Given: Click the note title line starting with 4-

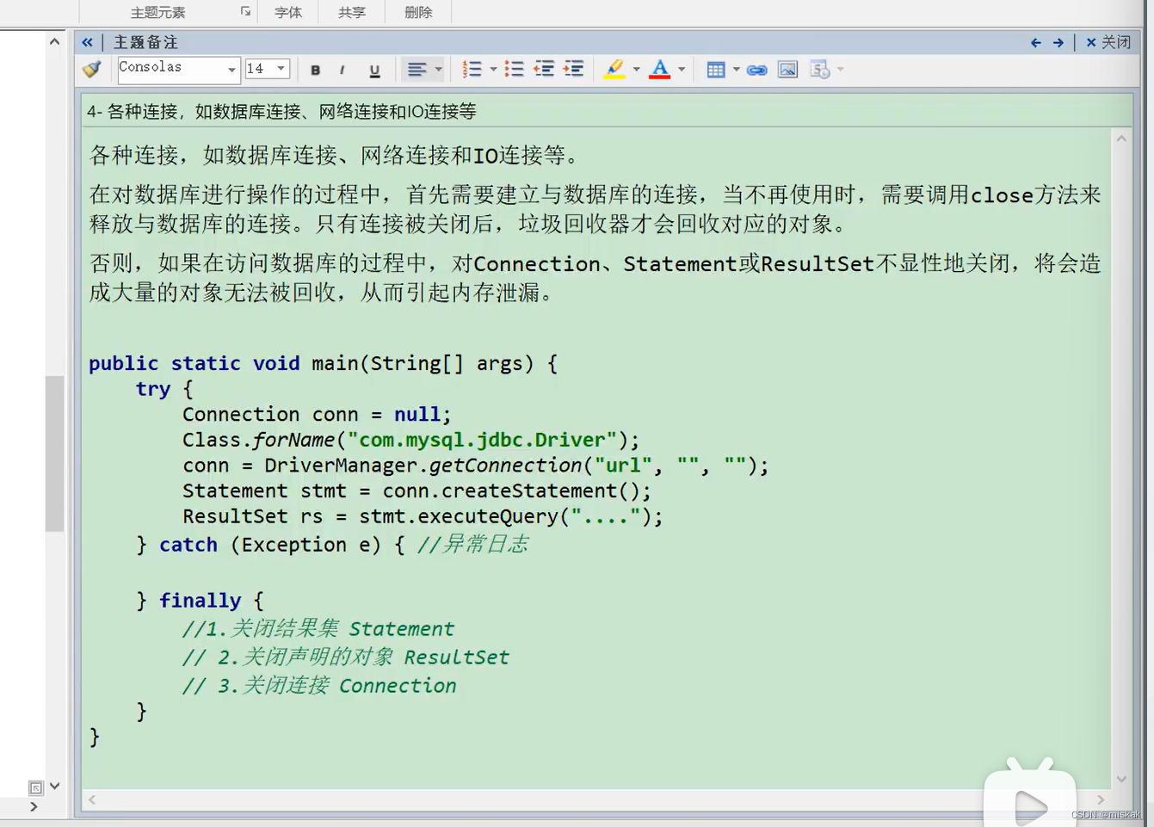Looking at the screenshot, I should (281, 112).
